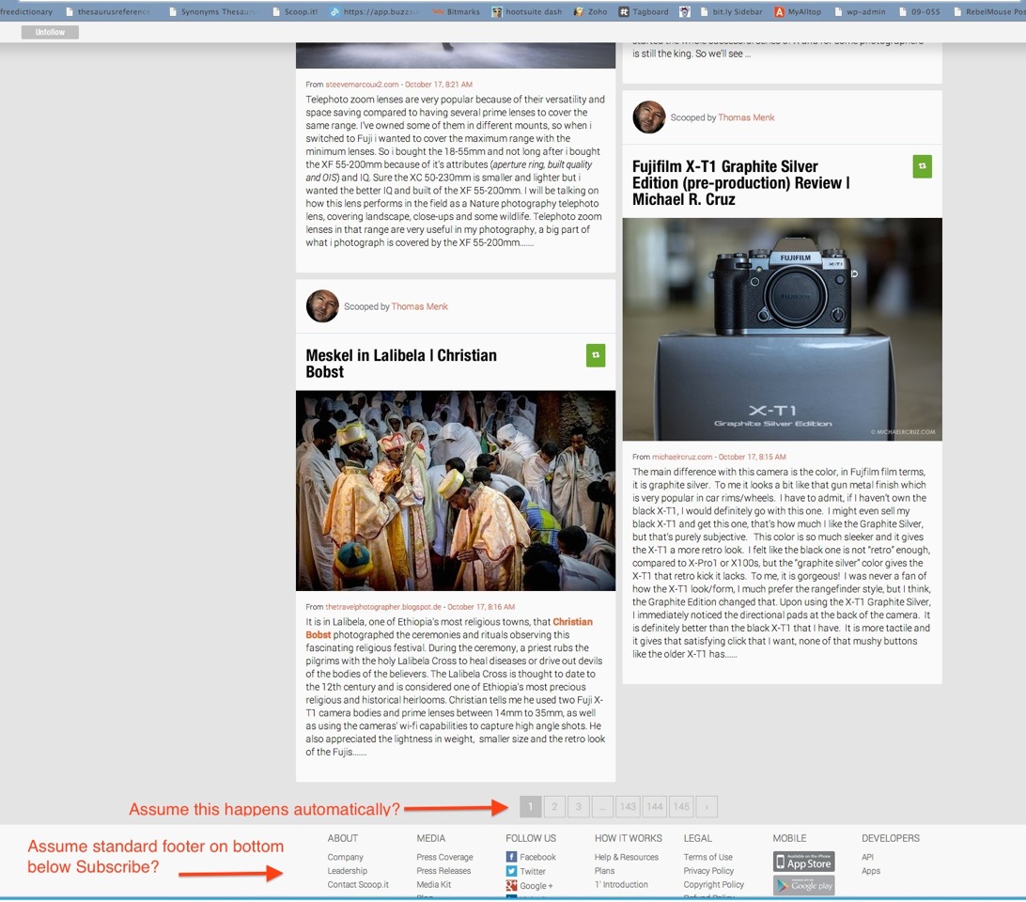Screen dimensions: 1026x902
Task: Open Press Coverage footer link
Action: pos(445,857)
